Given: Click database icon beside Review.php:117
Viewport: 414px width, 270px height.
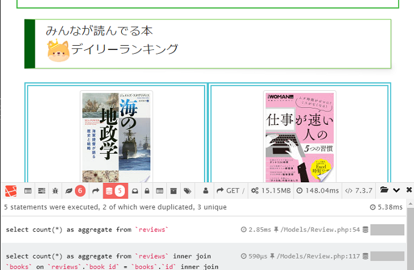Looking at the screenshot, I should click(x=365, y=256).
